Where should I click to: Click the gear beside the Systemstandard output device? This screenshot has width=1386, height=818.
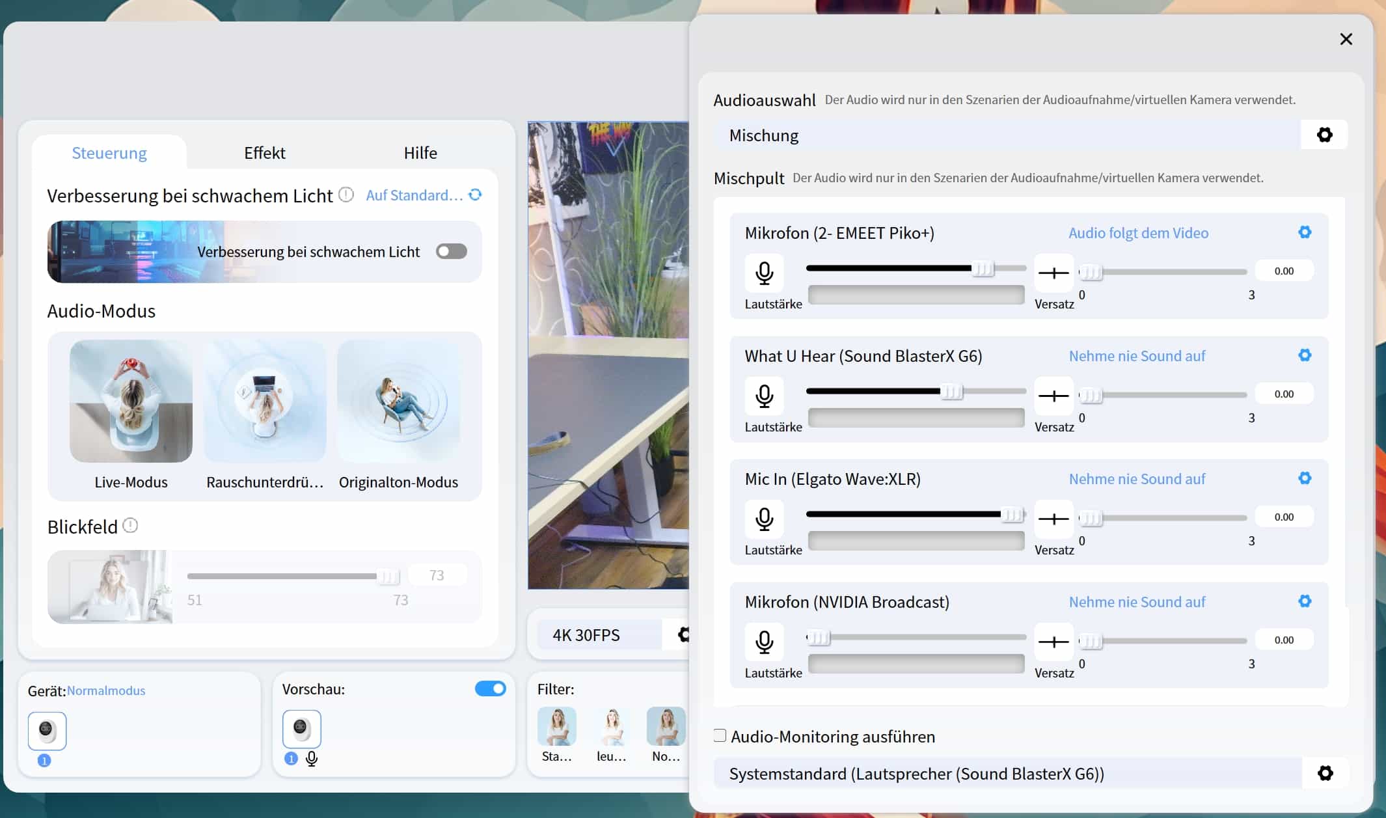[1325, 773]
